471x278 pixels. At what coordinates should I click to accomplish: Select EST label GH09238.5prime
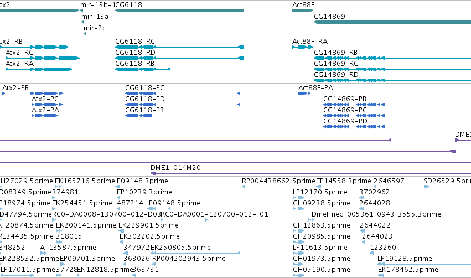click(322, 203)
